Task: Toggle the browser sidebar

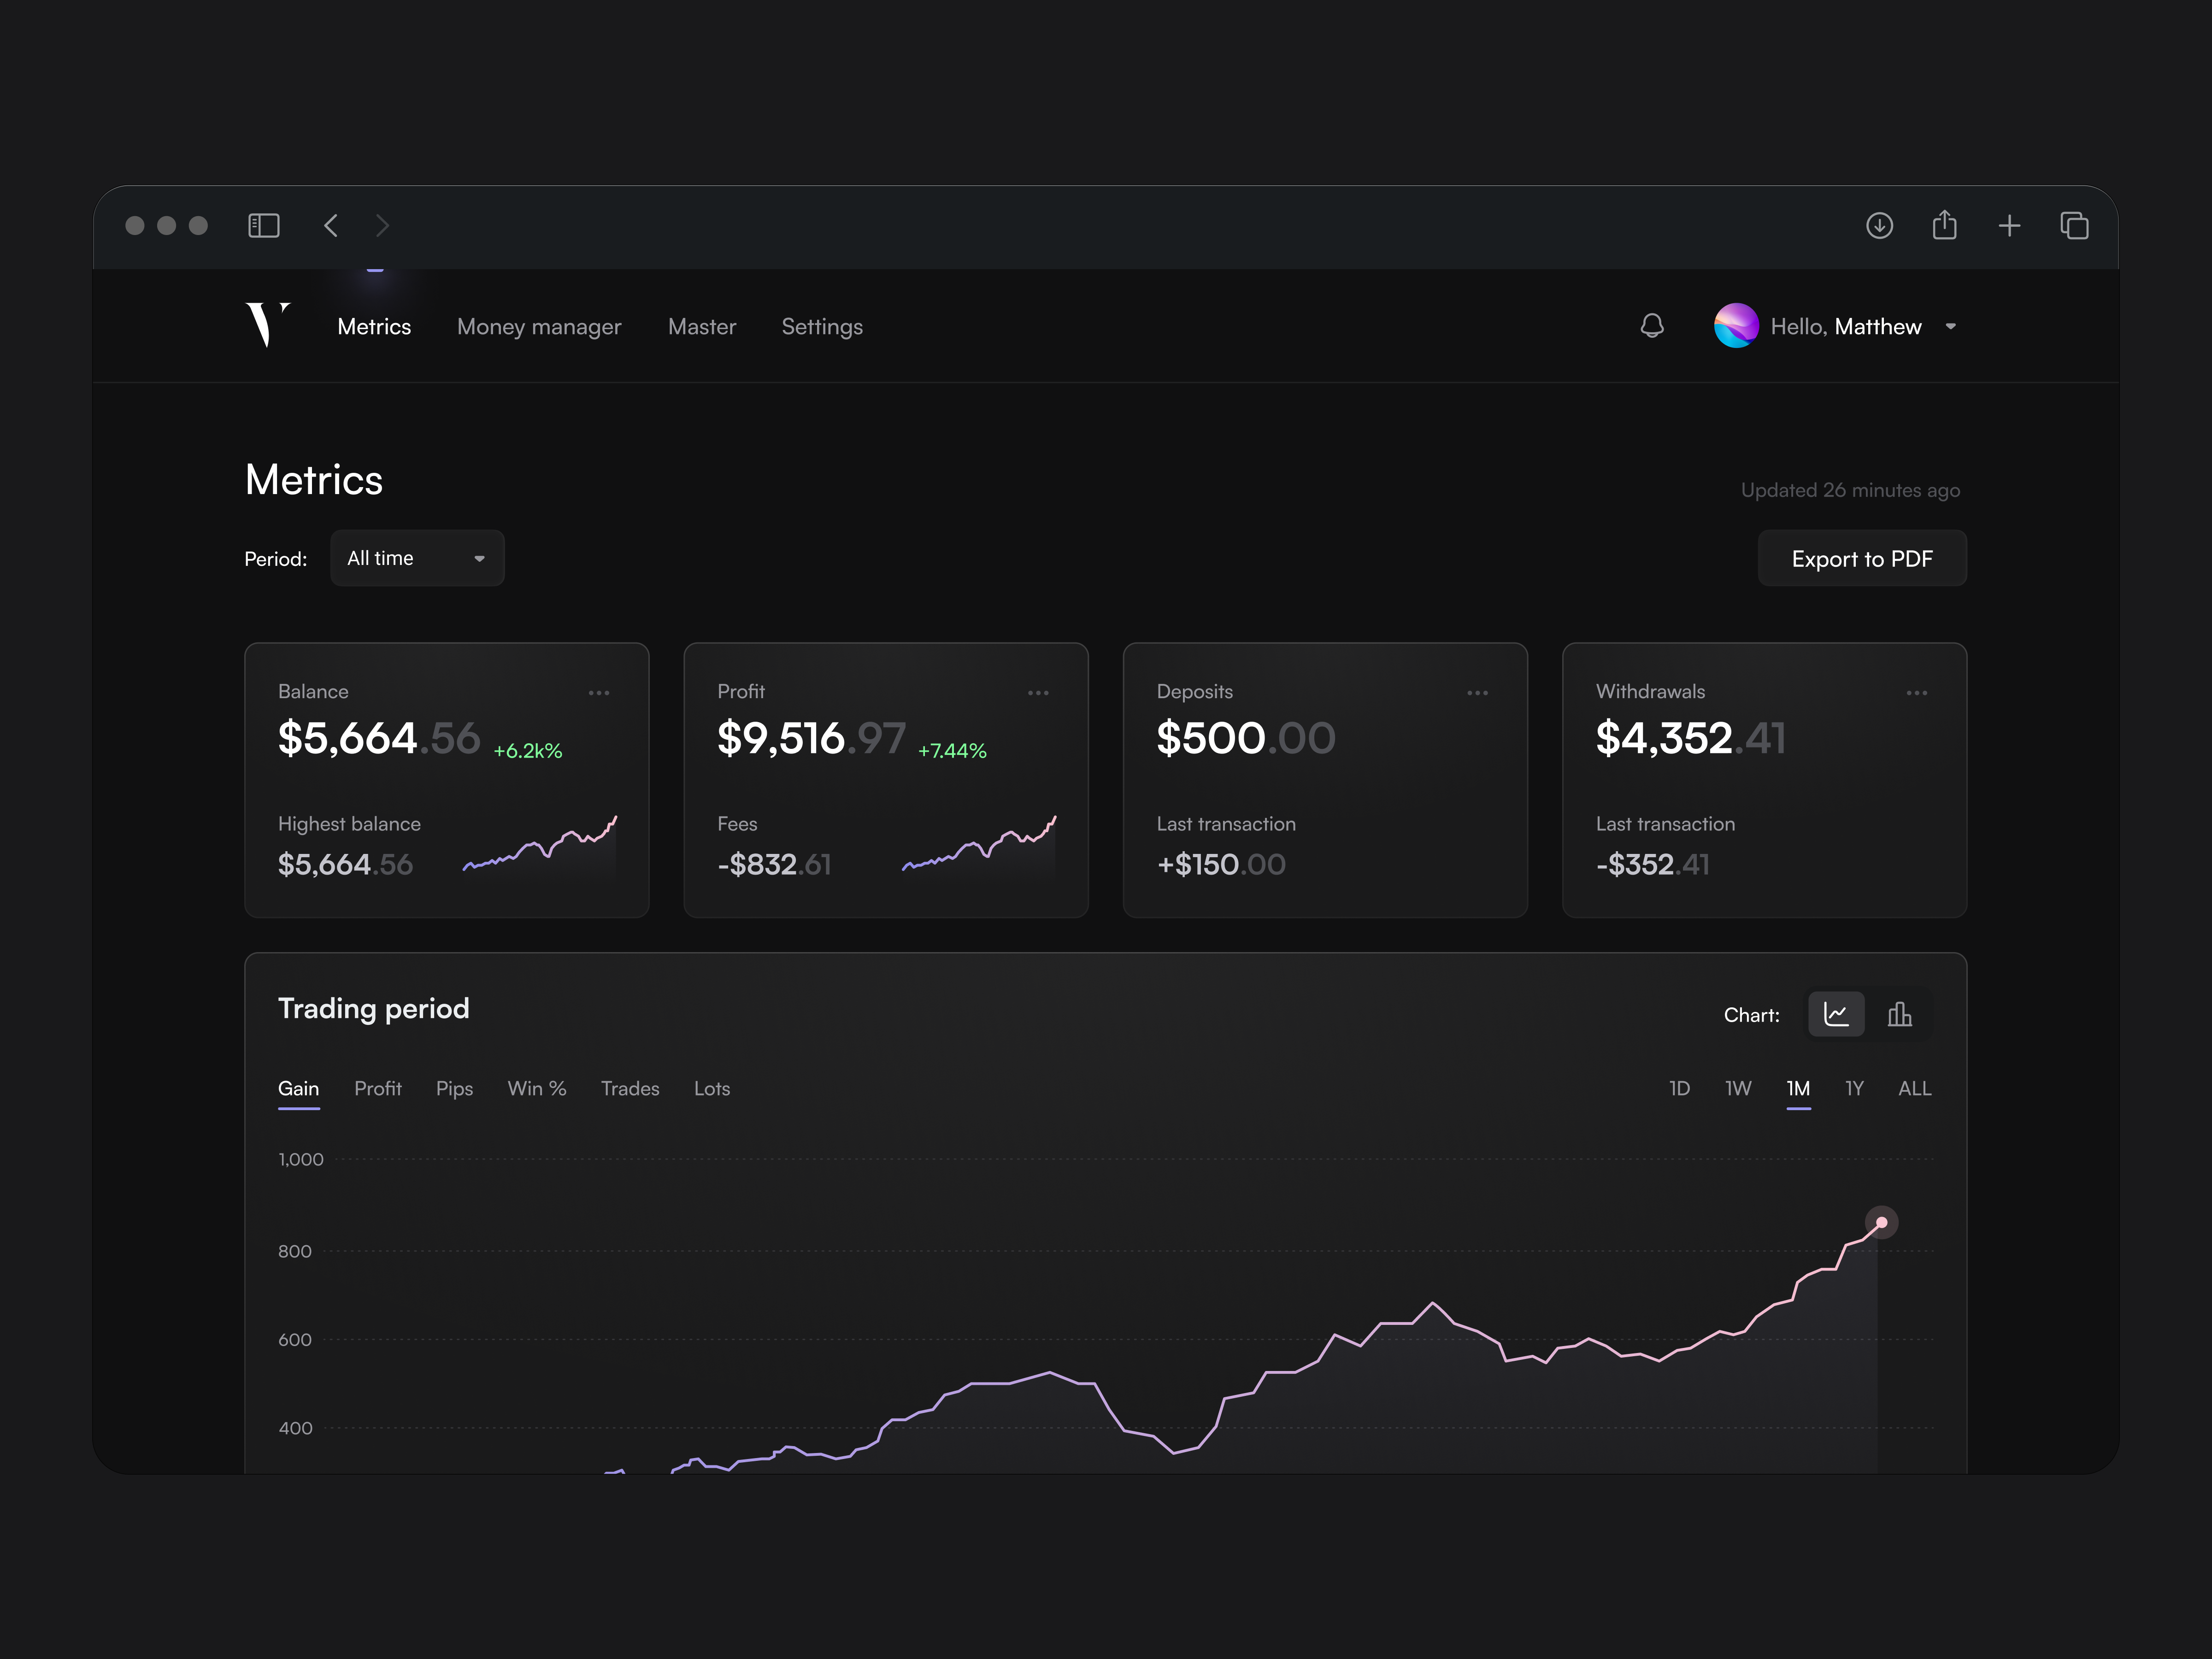Action: click(x=263, y=225)
